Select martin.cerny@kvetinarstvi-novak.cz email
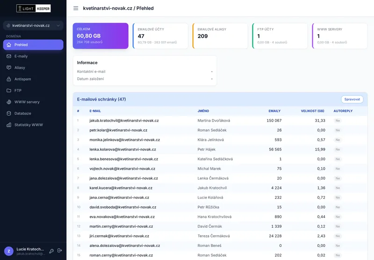Image resolution: width=374 pixels, height=260 pixels. 121,226
